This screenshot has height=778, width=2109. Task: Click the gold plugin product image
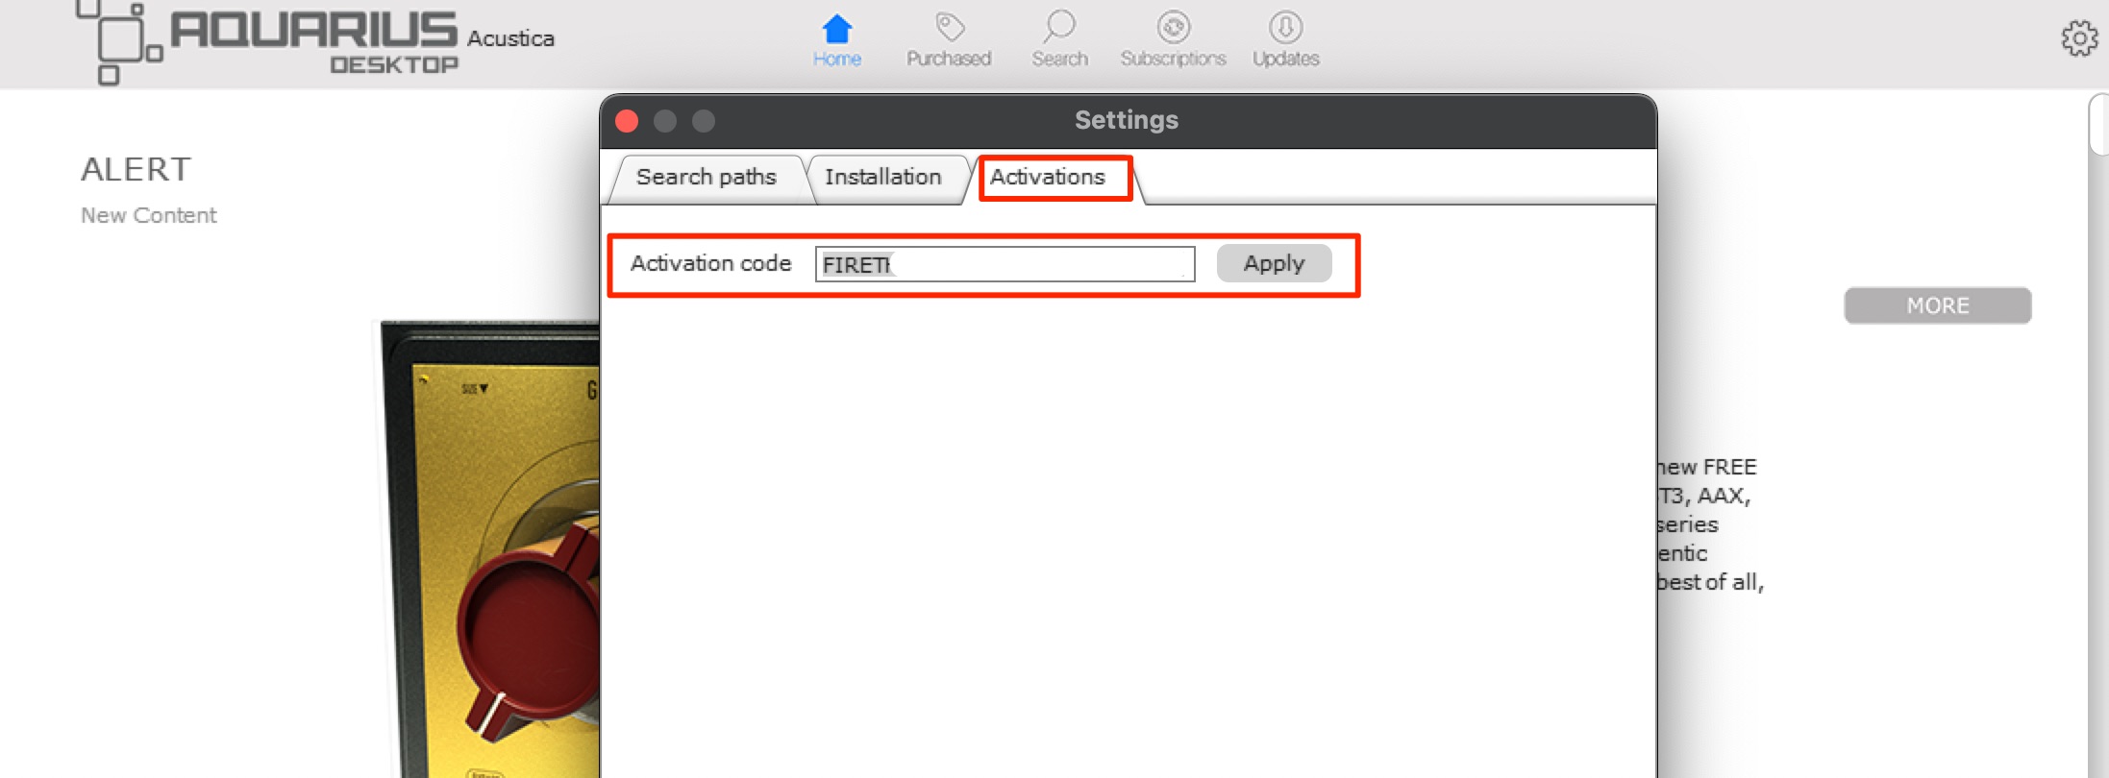489,549
